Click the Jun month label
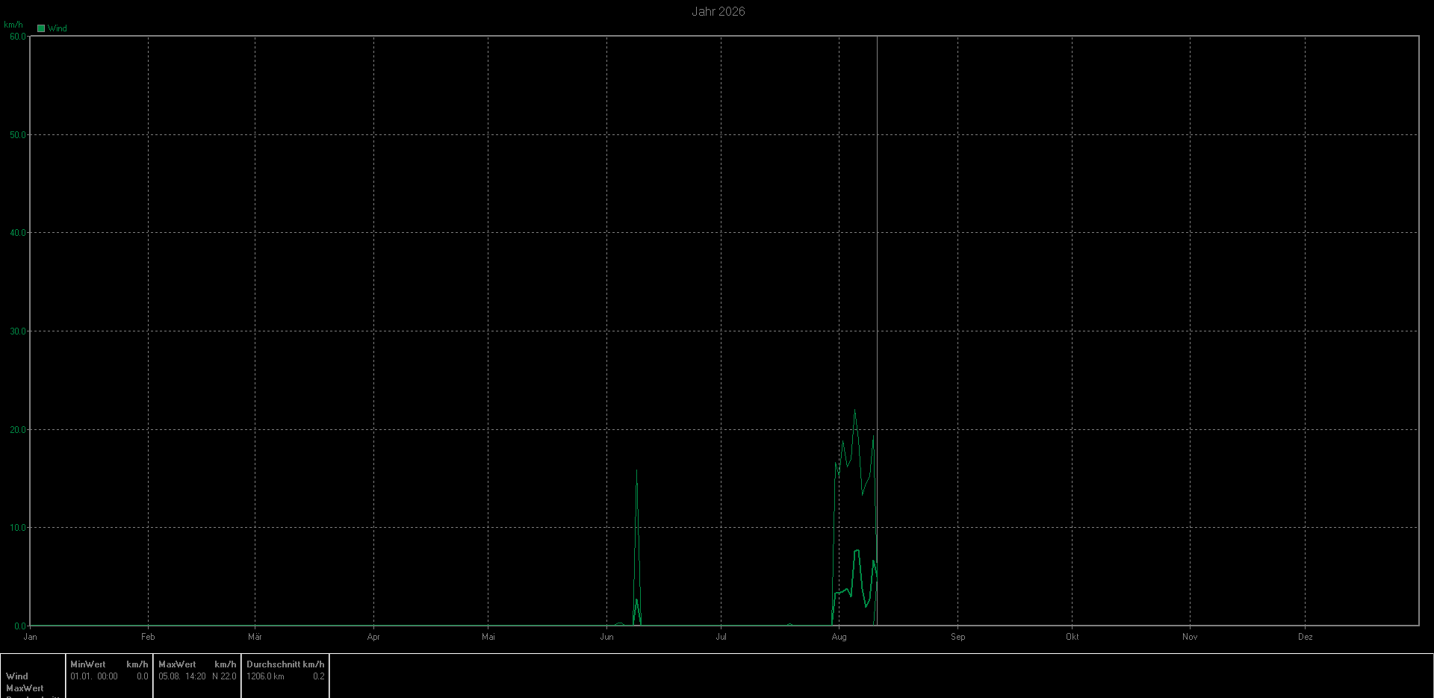Viewport: 1434px width, 698px height. pyautogui.click(x=606, y=637)
